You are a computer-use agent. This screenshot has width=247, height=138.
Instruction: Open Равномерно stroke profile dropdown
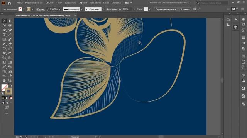[82, 9]
